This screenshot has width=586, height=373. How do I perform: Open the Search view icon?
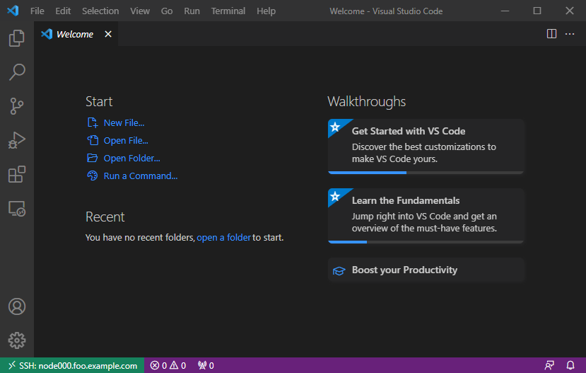click(x=17, y=72)
